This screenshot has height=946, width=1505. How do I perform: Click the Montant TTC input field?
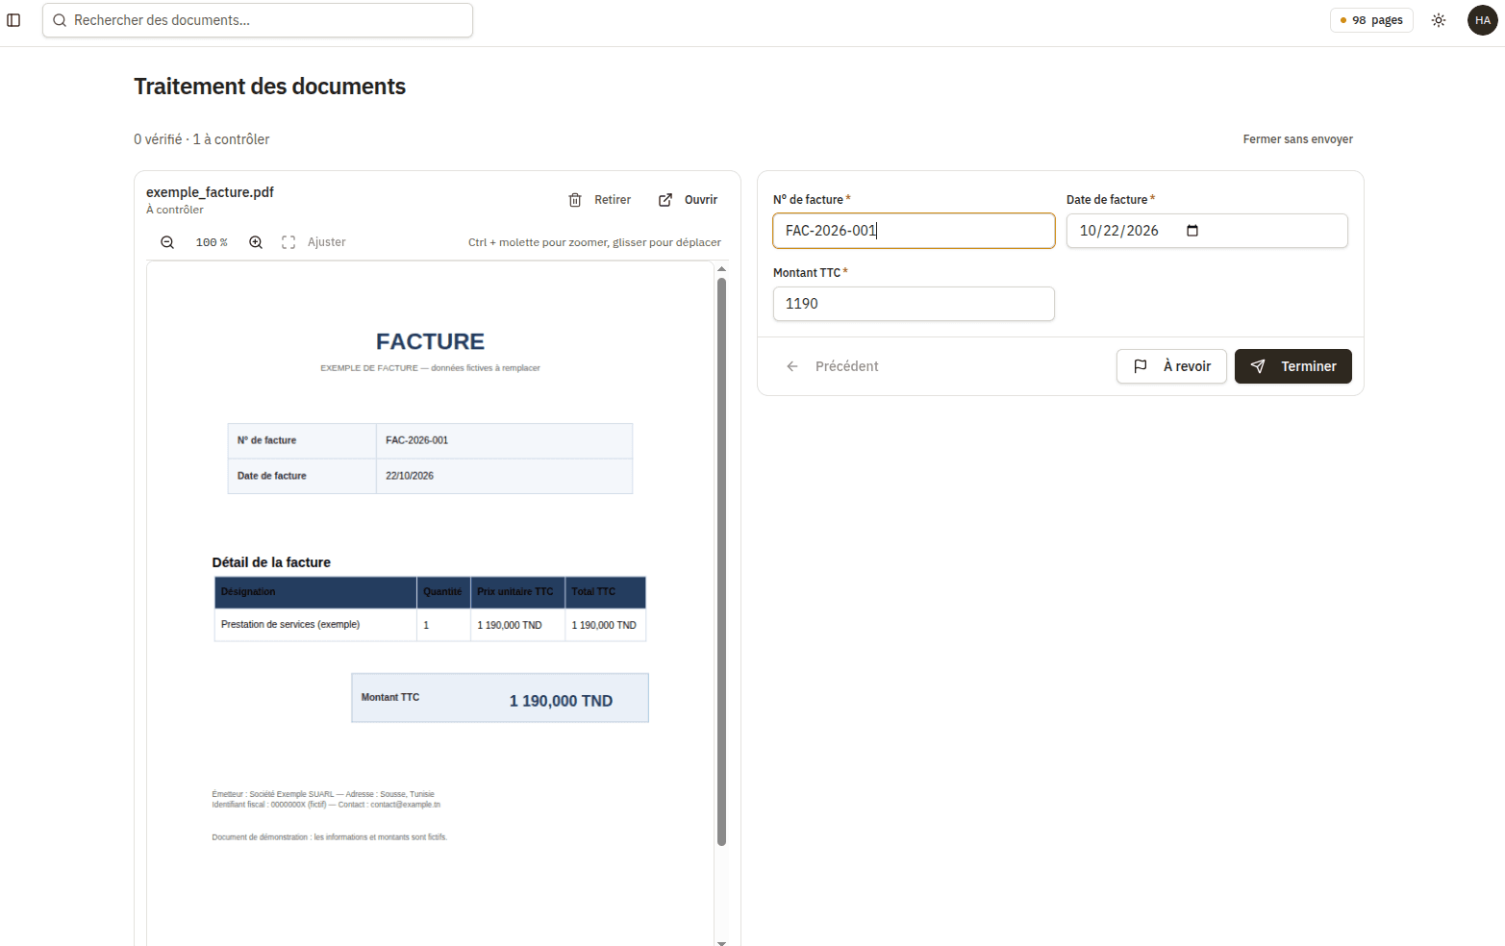click(x=914, y=304)
